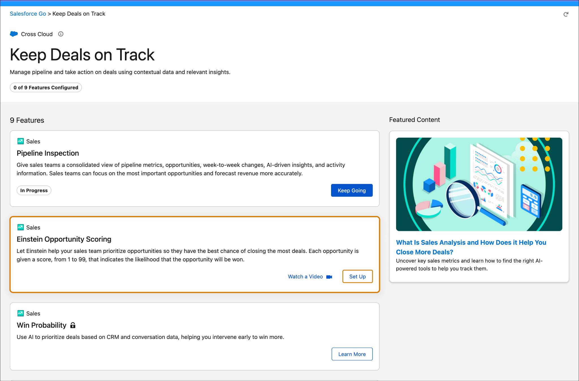
Task: Click the Uncover key sales metrics description
Action: (x=469, y=265)
